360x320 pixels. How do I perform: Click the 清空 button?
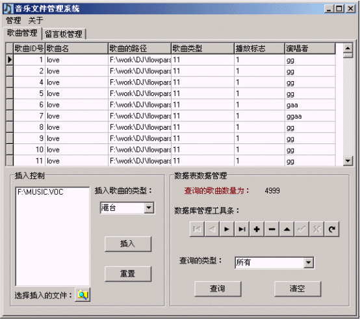pos(298,289)
